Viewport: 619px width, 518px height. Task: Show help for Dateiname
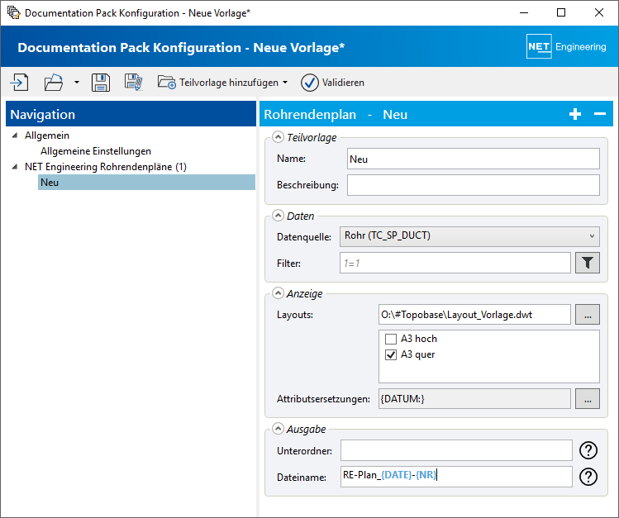(x=588, y=477)
